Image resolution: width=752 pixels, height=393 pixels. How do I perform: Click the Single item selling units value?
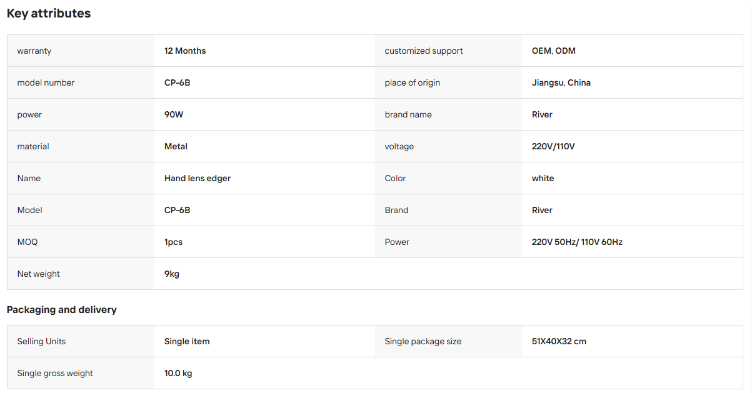[187, 341]
